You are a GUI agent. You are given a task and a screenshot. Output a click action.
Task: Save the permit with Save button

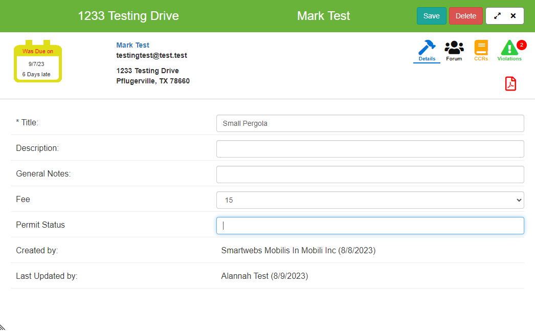point(431,16)
